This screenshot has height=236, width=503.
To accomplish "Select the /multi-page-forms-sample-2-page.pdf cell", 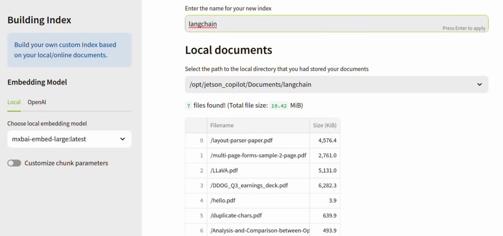I will click(258, 156).
